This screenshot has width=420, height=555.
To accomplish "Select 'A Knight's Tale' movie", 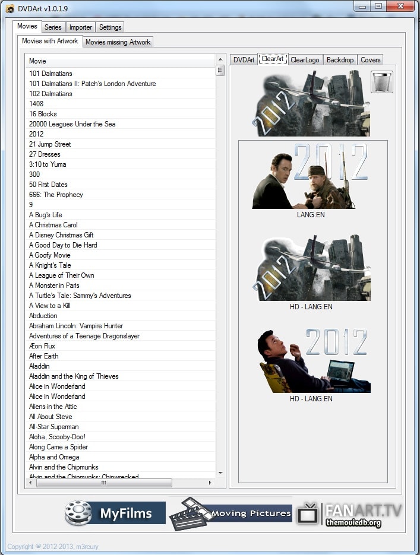I will [x=121, y=265].
